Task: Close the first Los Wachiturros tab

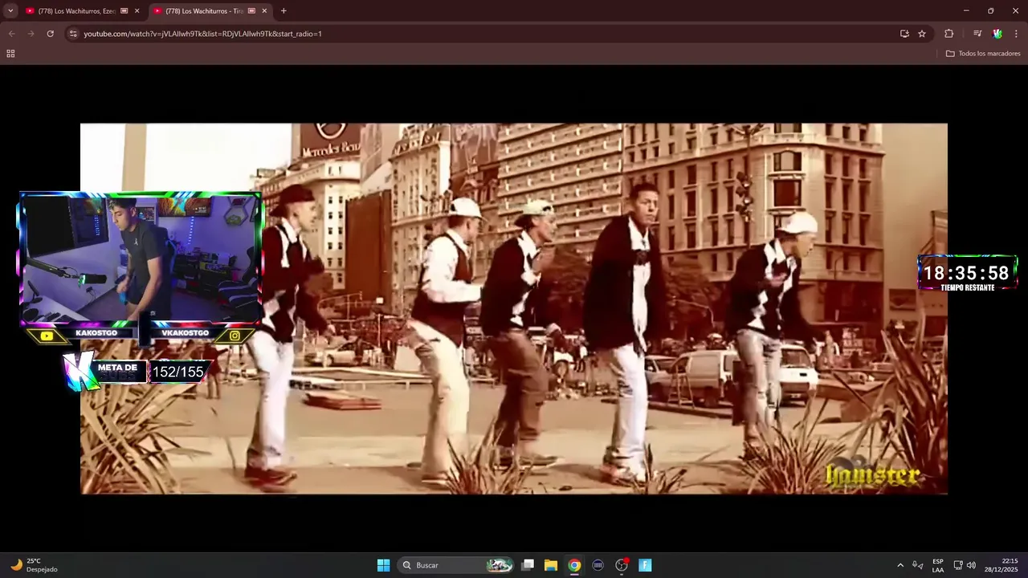Action: [x=137, y=11]
